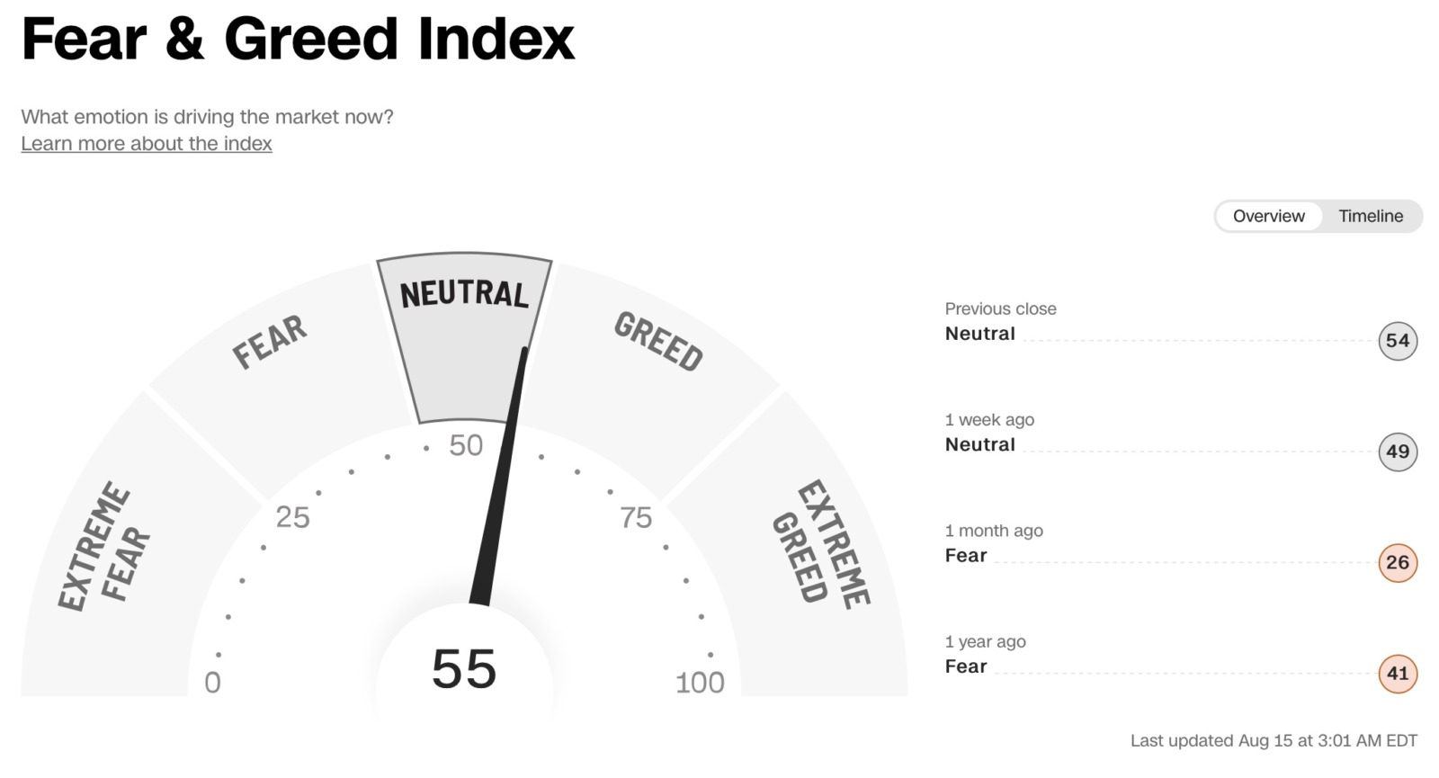Click the 1 week ago Neutral label
1439x778 pixels.
(x=979, y=444)
